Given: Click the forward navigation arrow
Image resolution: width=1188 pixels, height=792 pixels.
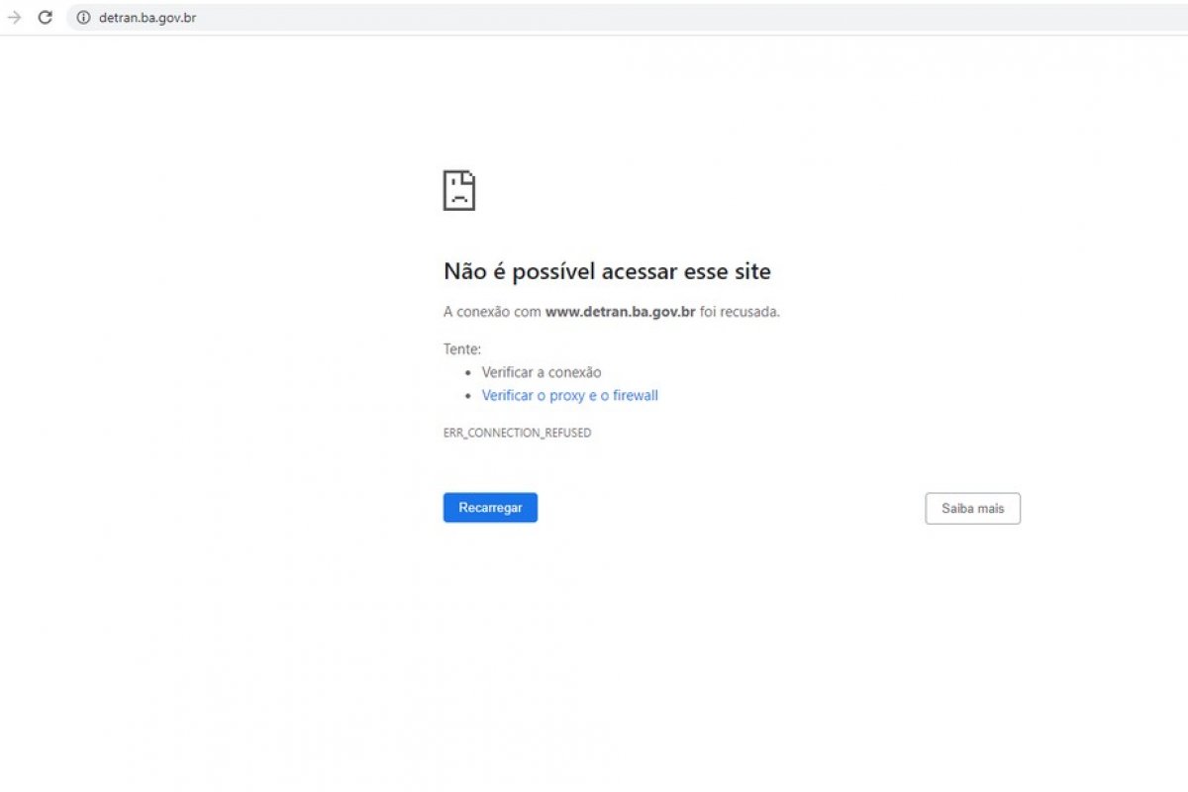Looking at the screenshot, I should point(14,17).
